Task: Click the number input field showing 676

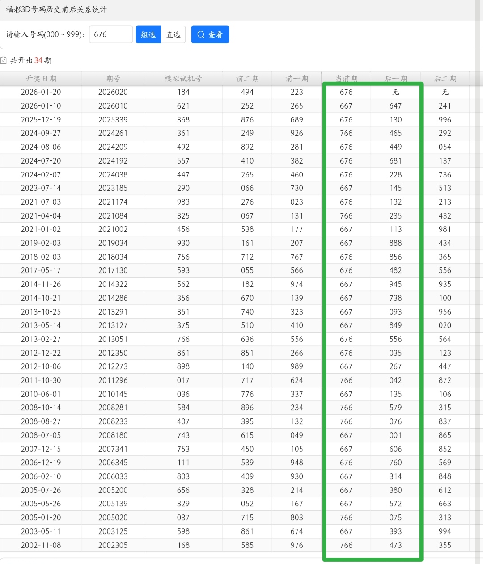Action: 110,34
